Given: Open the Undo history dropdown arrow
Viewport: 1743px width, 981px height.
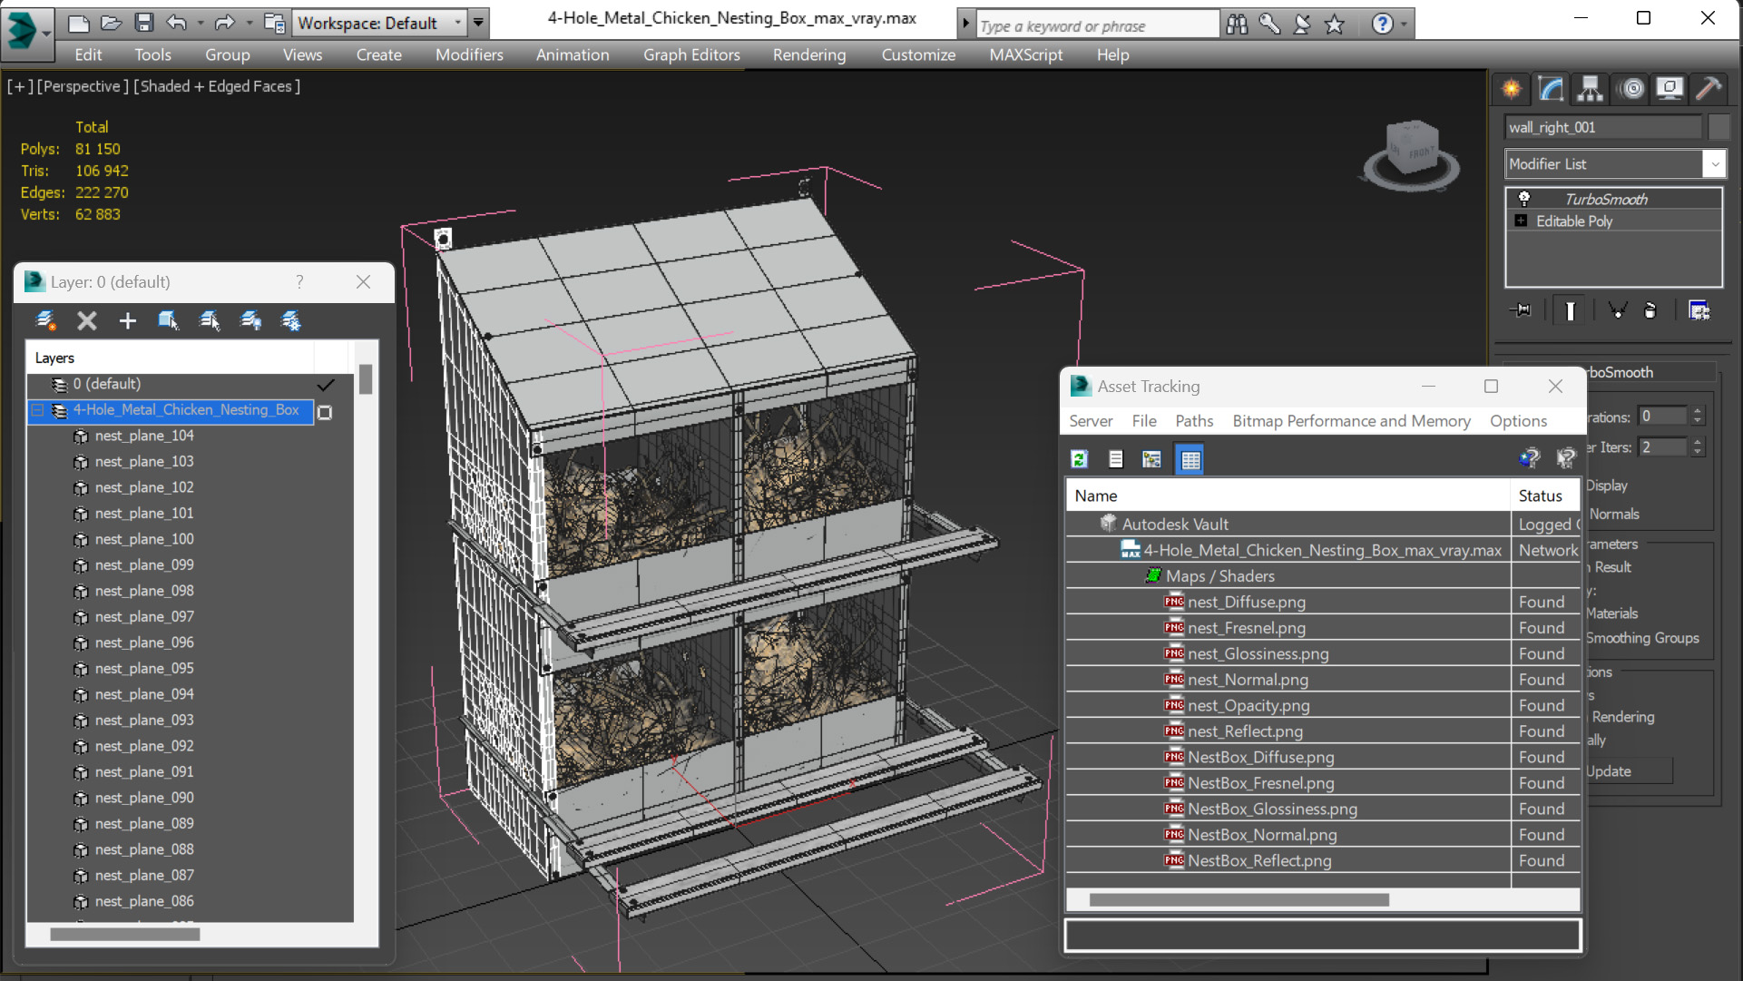Looking at the screenshot, I should 200,23.
